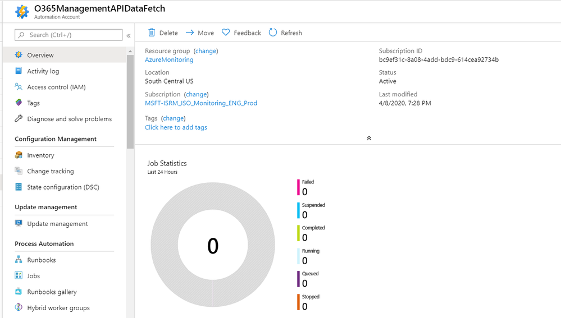Image resolution: width=561 pixels, height=318 pixels.
Task: Click the Delete trash can icon
Action: pyautogui.click(x=152, y=33)
